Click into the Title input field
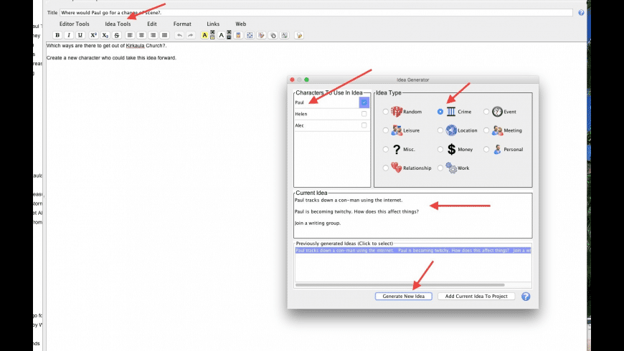624x351 pixels. coord(316,13)
